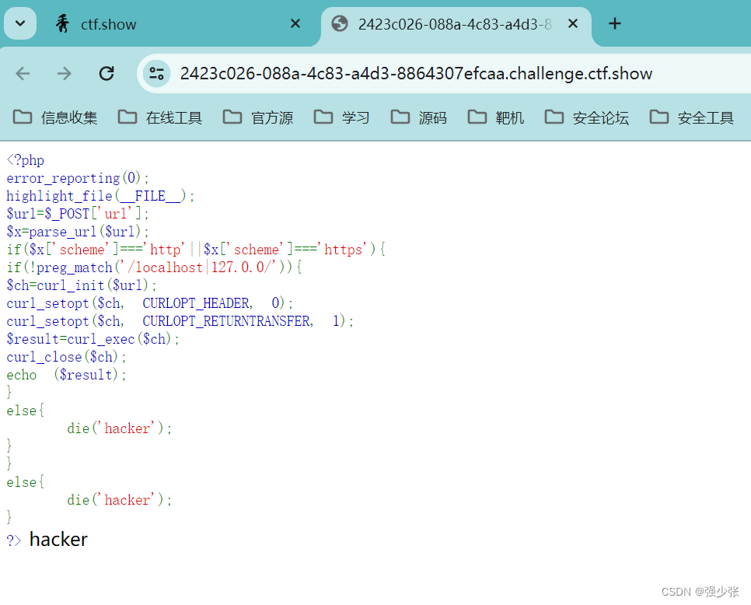Click the '$result=curl_exec($ch);' line
The image size is (751, 605).
93,339
